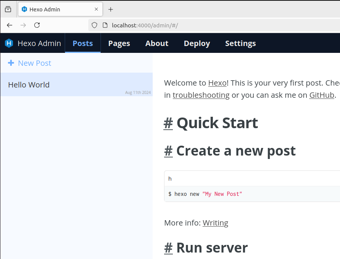The height and width of the screenshot is (259, 340).
Task: Click the browser forward arrow icon
Action: point(23,25)
